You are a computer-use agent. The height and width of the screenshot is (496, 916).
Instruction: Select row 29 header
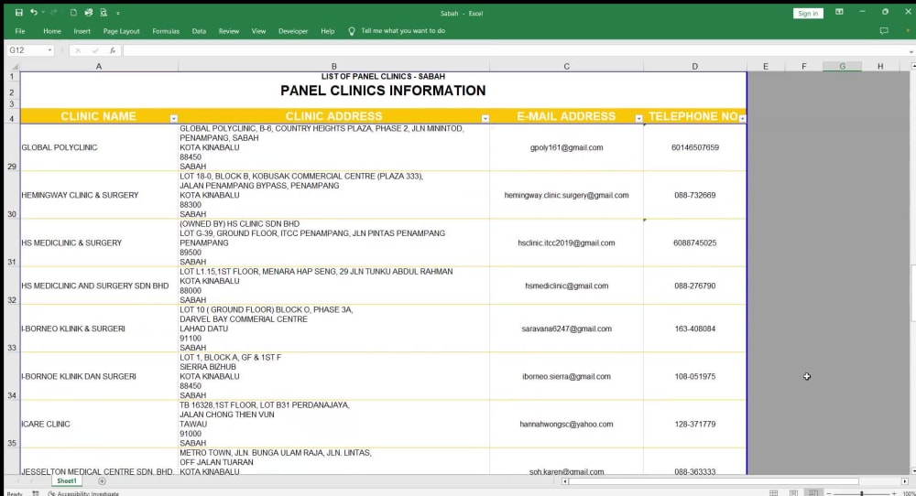click(12, 147)
